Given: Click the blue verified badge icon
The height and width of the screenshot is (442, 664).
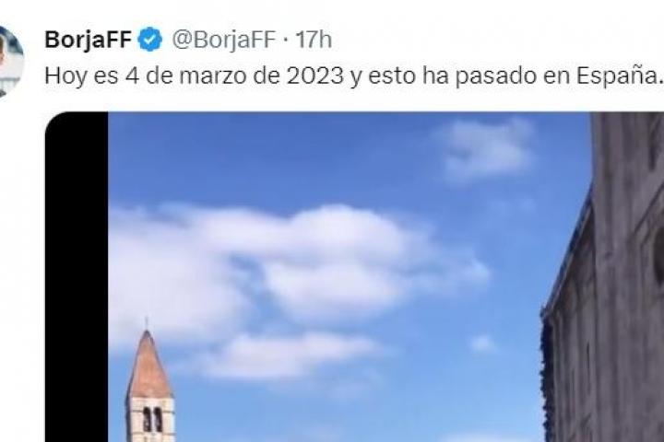Looking at the screenshot, I should [150, 40].
